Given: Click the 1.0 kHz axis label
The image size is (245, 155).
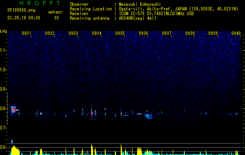Looking at the screenshot, I should pyautogui.click(x=3, y=70).
